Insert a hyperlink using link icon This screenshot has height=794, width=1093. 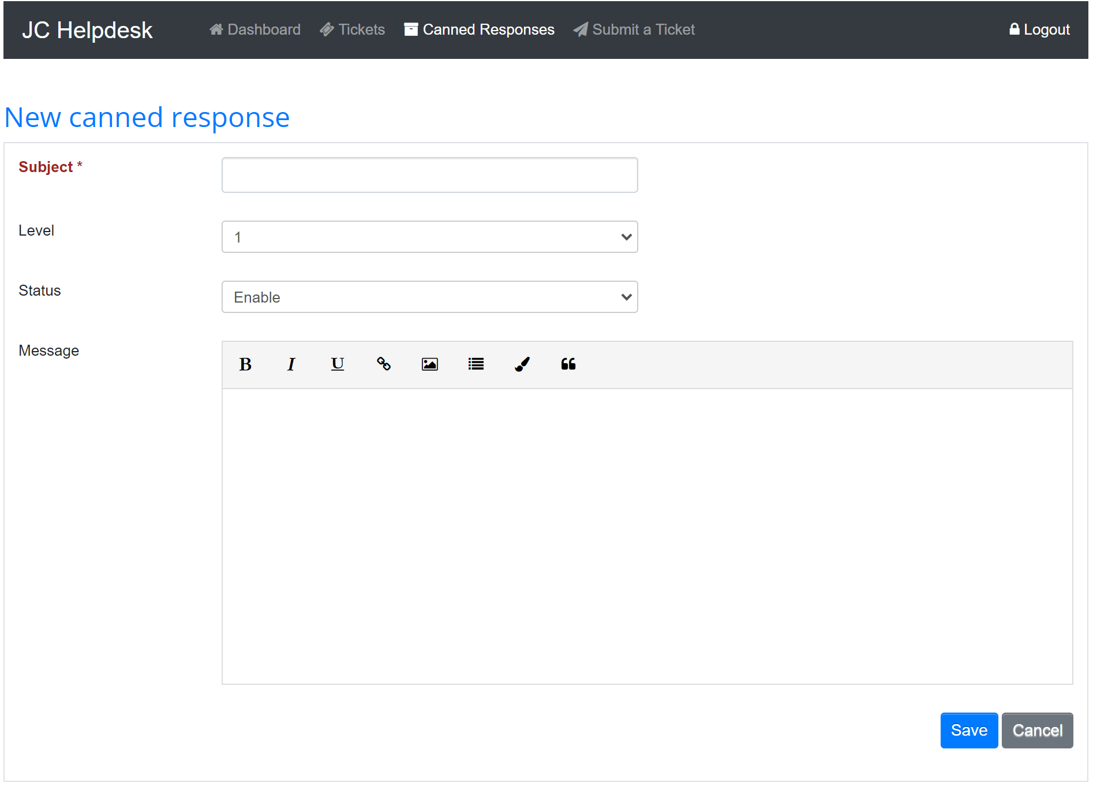click(384, 364)
